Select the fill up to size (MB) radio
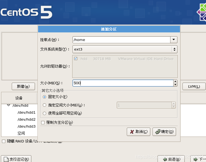 (45, 105)
